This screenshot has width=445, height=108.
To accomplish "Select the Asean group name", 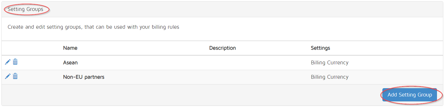I will tap(70, 63).
